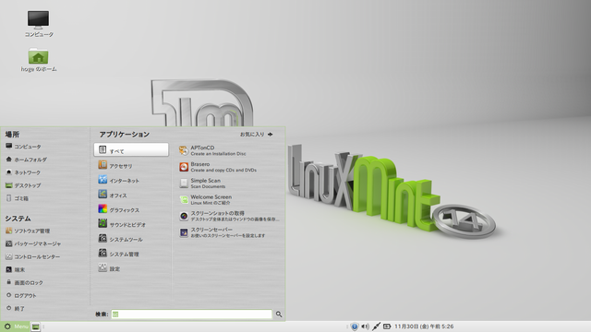Open the hoge のホーム folder desktop icon
This screenshot has height=332, width=591.
[x=39, y=59]
